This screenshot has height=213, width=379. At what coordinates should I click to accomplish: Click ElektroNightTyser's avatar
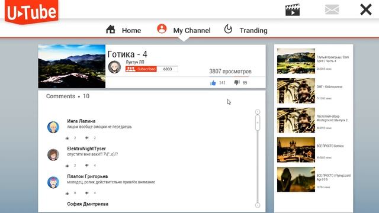pos(53,154)
